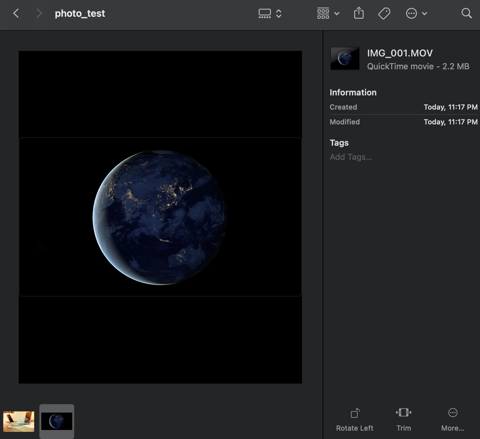Image resolution: width=480 pixels, height=439 pixels.
Task: Click the Information section header
Action: click(353, 93)
